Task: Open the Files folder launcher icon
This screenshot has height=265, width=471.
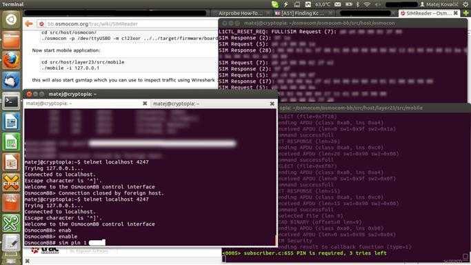Action: [x=11, y=39]
